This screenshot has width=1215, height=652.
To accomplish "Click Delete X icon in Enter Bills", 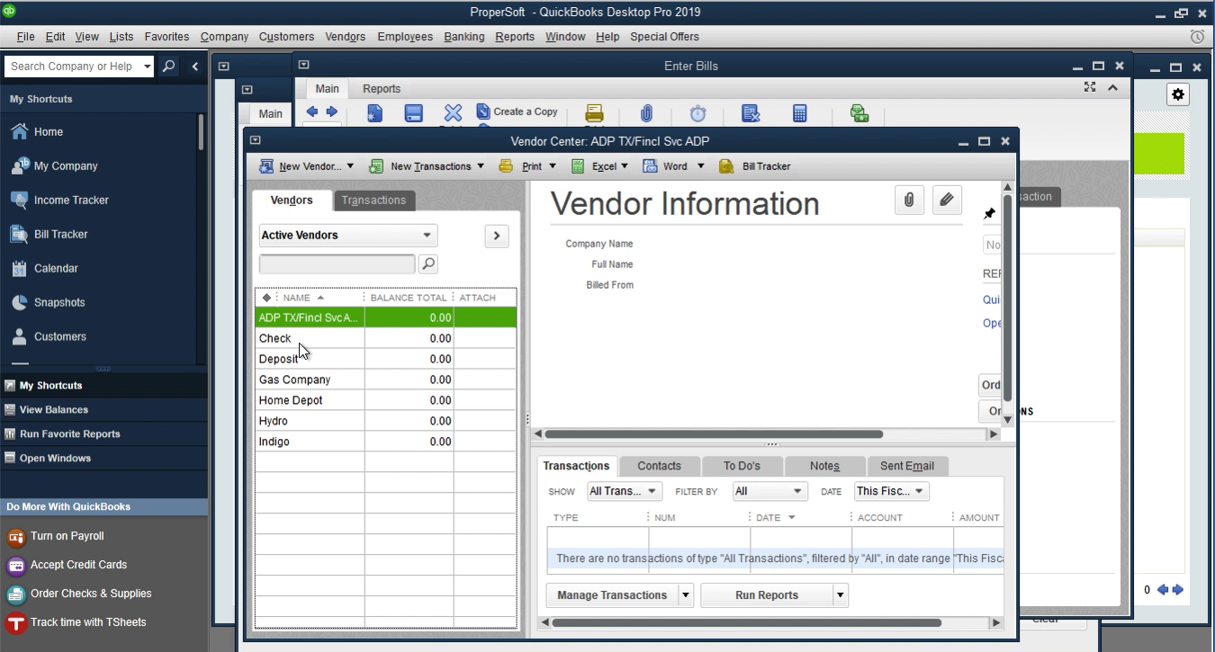I will coord(453,113).
